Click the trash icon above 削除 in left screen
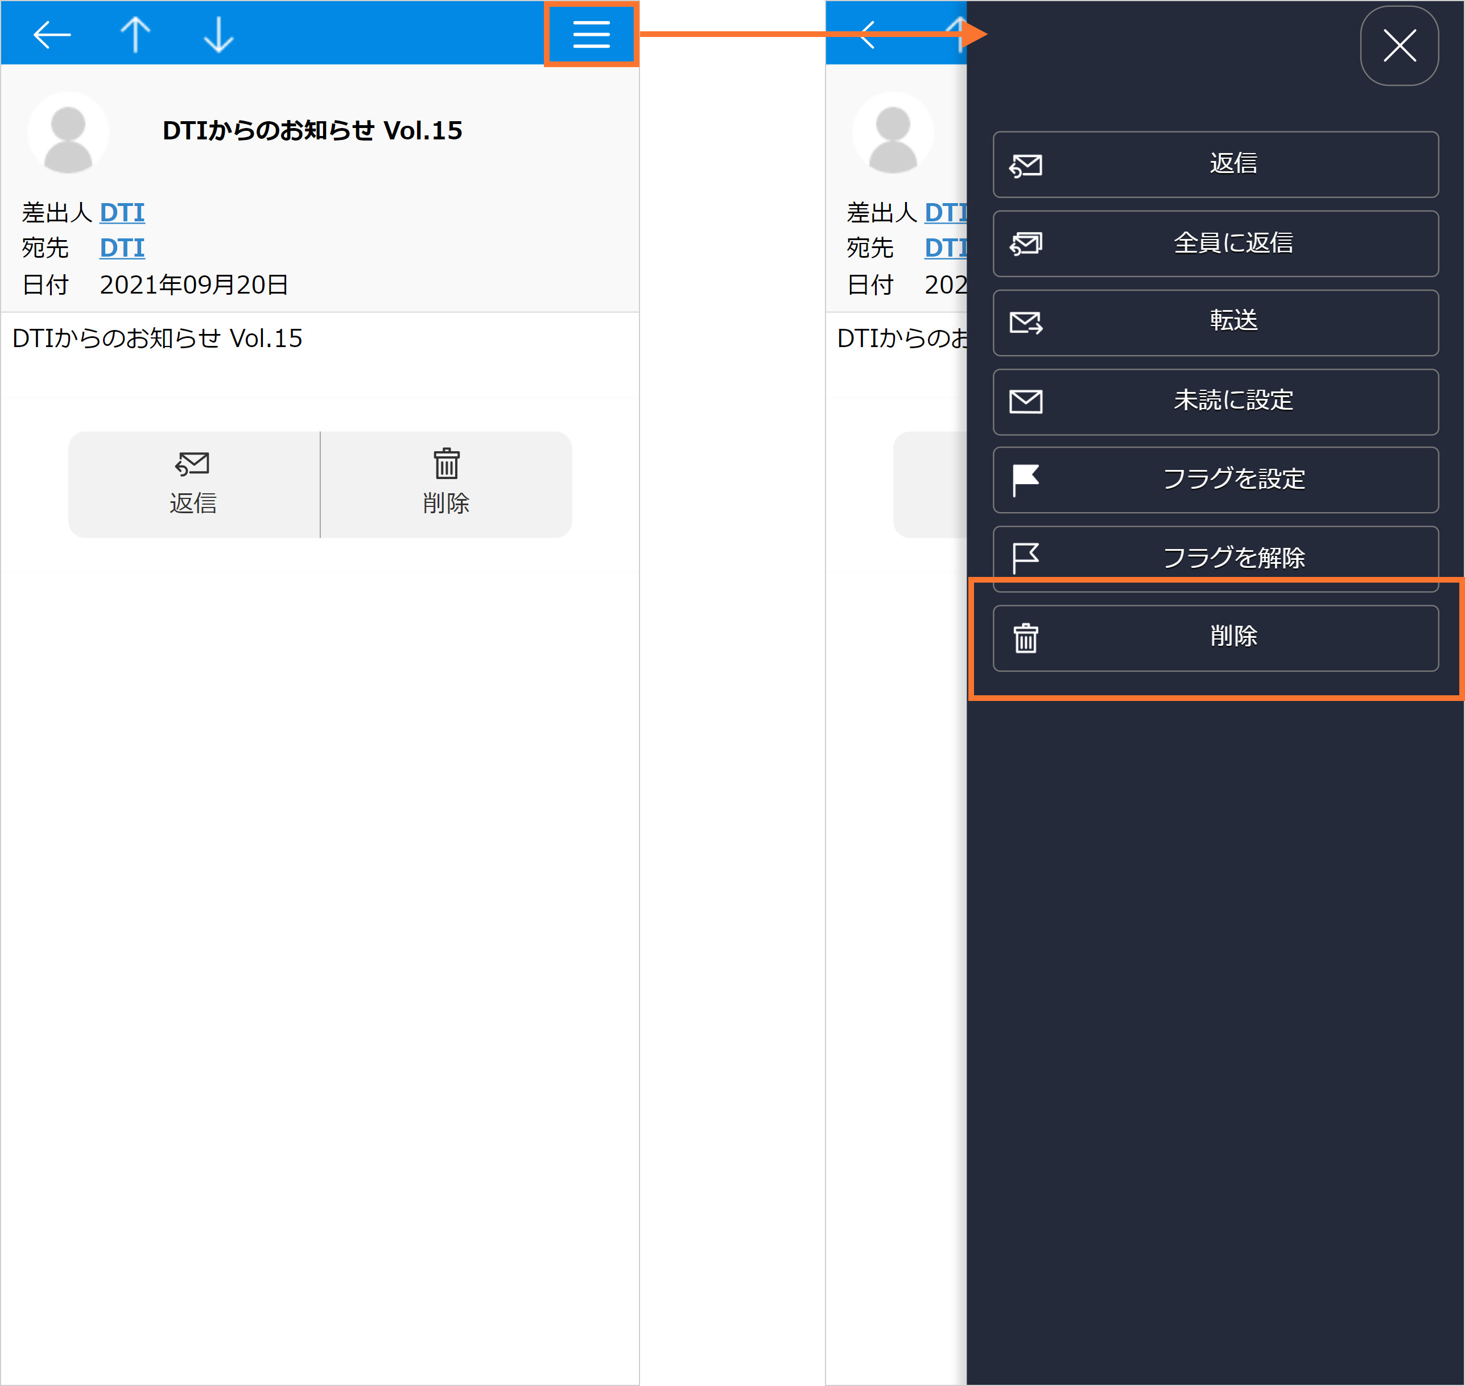This screenshot has height=1386, width=1465. (446, 463)
